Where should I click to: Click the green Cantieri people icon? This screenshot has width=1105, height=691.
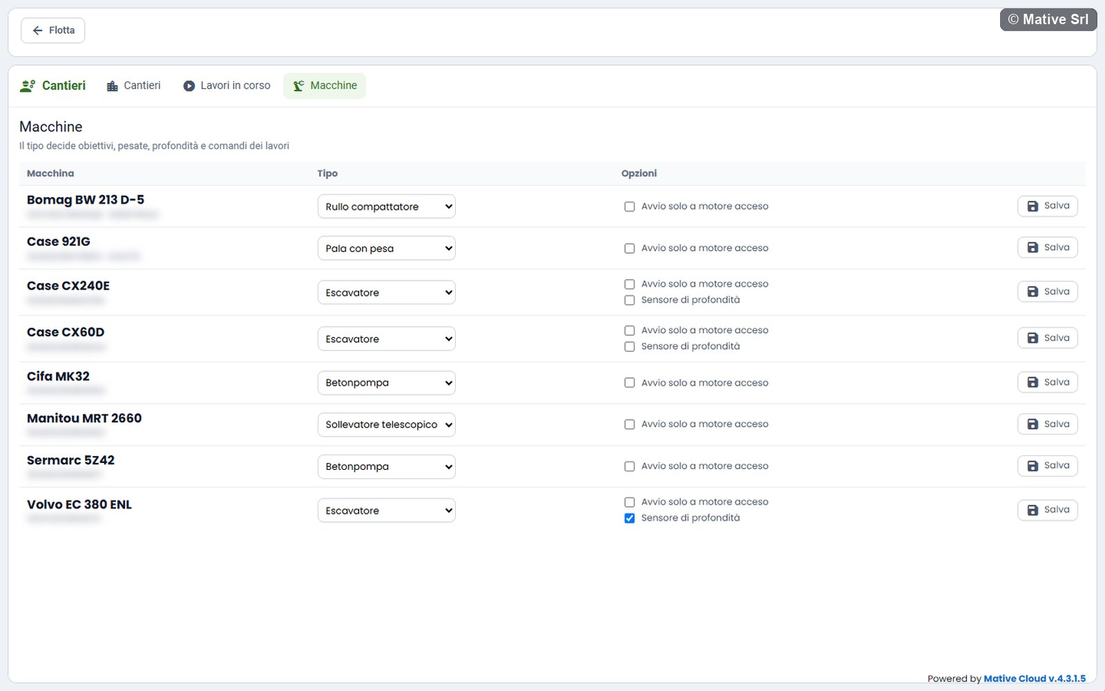point(28,86)
